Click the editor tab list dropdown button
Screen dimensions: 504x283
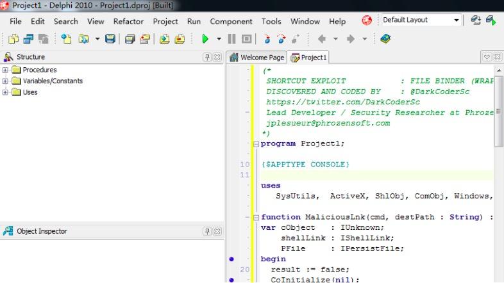[x=487, y=57]
